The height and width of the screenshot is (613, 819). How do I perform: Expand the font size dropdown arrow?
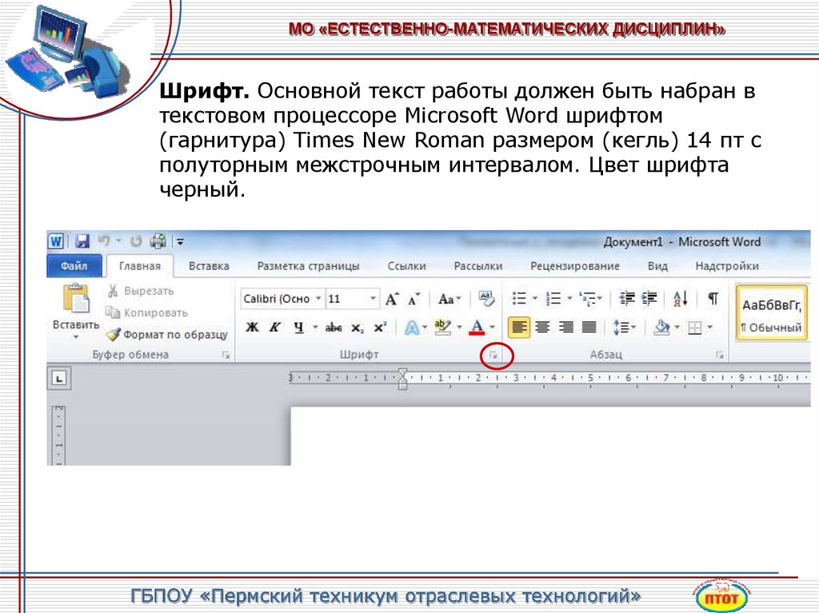point(373,299)
